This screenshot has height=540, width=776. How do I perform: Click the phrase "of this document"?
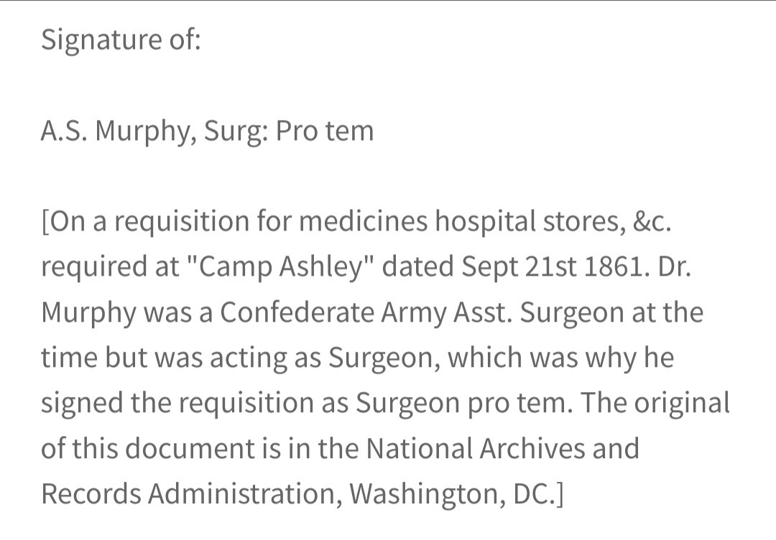(147, 449)
